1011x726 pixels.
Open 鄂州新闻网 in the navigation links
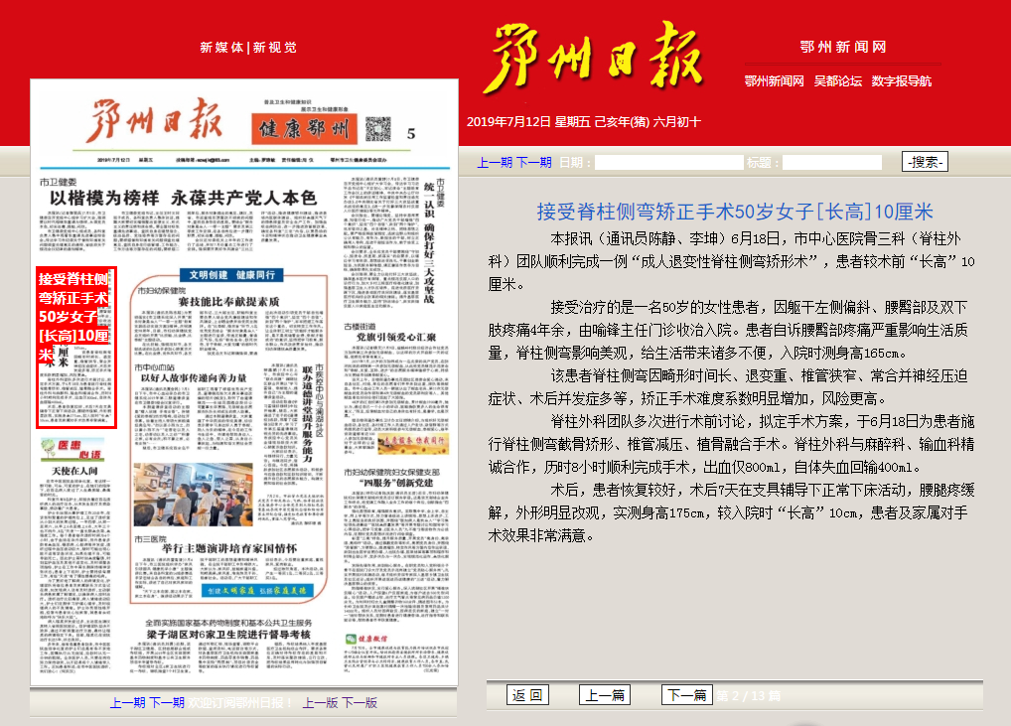774,81
